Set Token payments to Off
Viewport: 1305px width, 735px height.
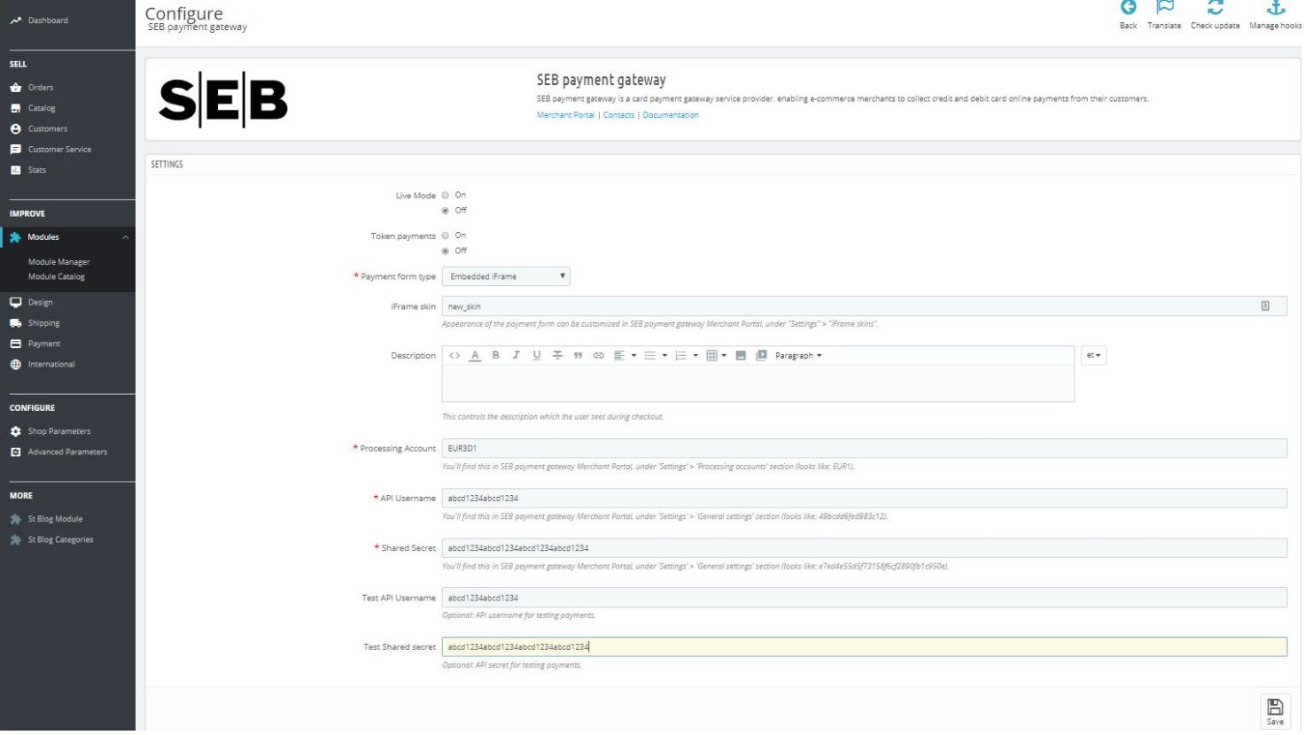[x=446, y=251]
